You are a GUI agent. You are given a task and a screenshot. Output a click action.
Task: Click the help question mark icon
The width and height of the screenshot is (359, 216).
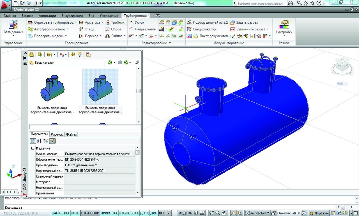click(x=319, y=3)
